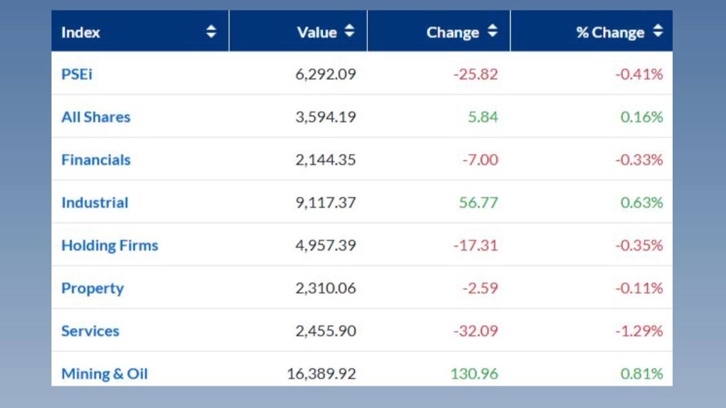Click Industrial percent change 0.63%
Viewport: 726px width, 408px height.
642,203
